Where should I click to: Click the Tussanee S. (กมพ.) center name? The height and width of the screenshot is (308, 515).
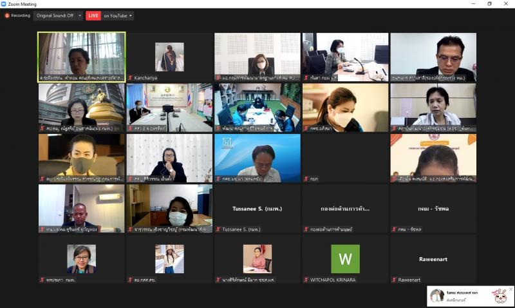click(257, 208)
